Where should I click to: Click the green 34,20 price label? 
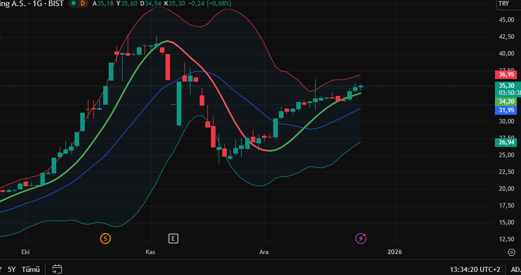point(505,102)
